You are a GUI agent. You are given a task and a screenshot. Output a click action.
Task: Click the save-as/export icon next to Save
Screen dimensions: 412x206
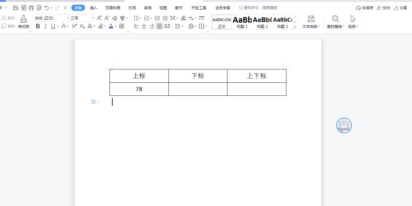click(23, 8)
